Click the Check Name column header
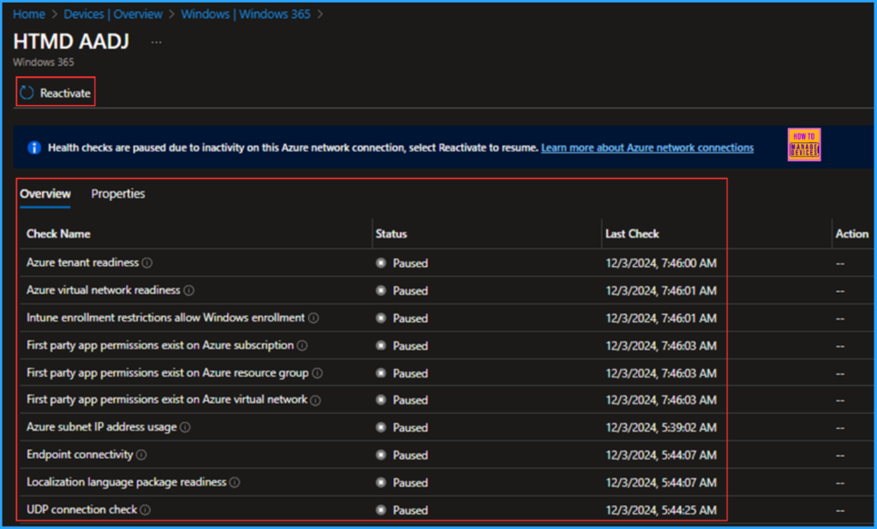Screen dimensions: 877x529 point(58,234)
